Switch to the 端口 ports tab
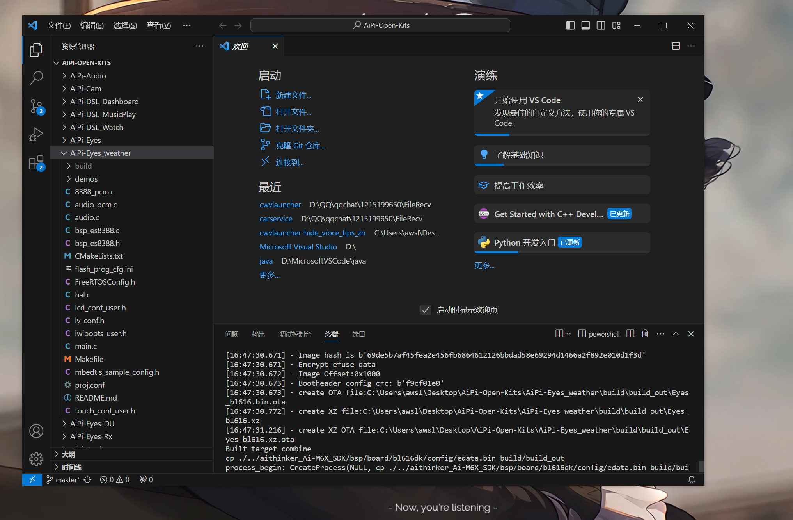Screen dimensions: 793x520 (x=358, y=334)
